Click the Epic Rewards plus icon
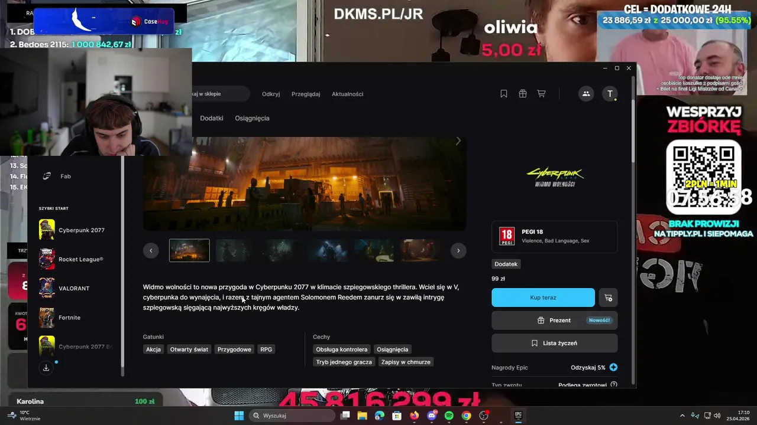Screen dimensions: 757x425 pos(613,367)
